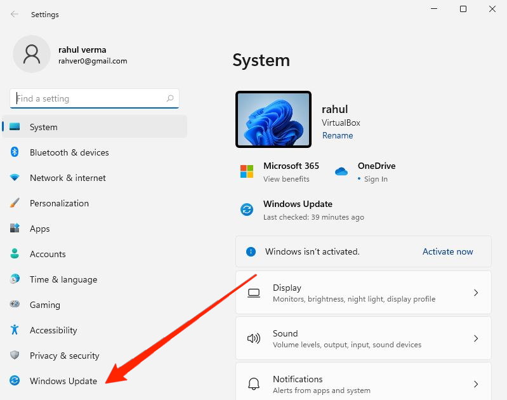Select Apps in the sidebar

point(39,229)
